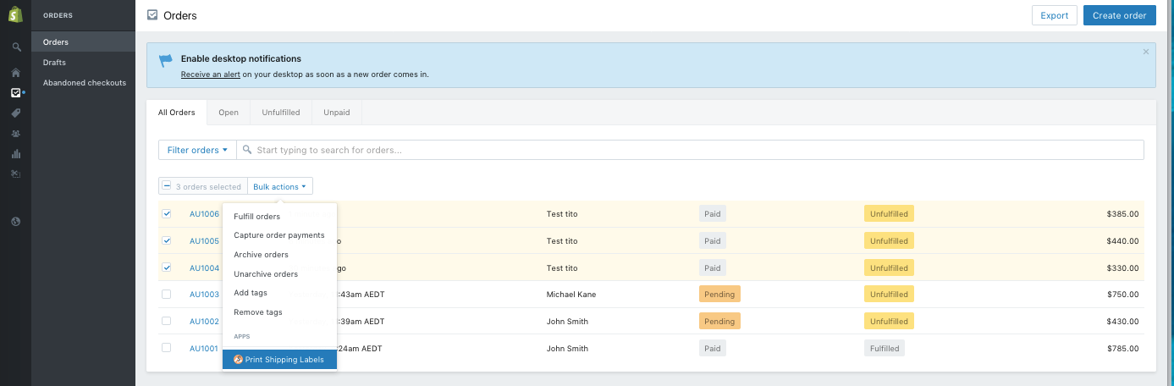Select Archive orders option
This screenshot has height=386, width=1174.
pyautogui.click(x=279, y=255)
